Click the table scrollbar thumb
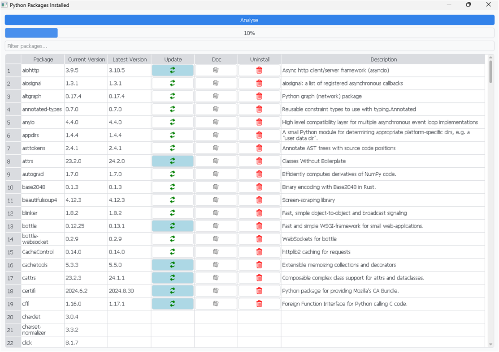The image size is (499, 352). [x=490, y=72]
